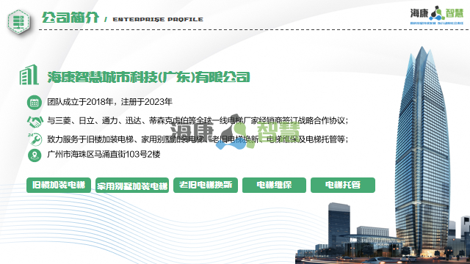Screen dimensions: 470x264
Task: Click the 24-hour wrench service icon
Action: click(x=35, y=139)
